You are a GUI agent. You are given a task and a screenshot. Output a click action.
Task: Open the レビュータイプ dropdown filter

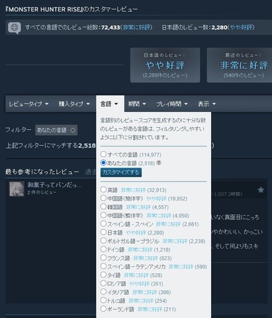(28, 104)
